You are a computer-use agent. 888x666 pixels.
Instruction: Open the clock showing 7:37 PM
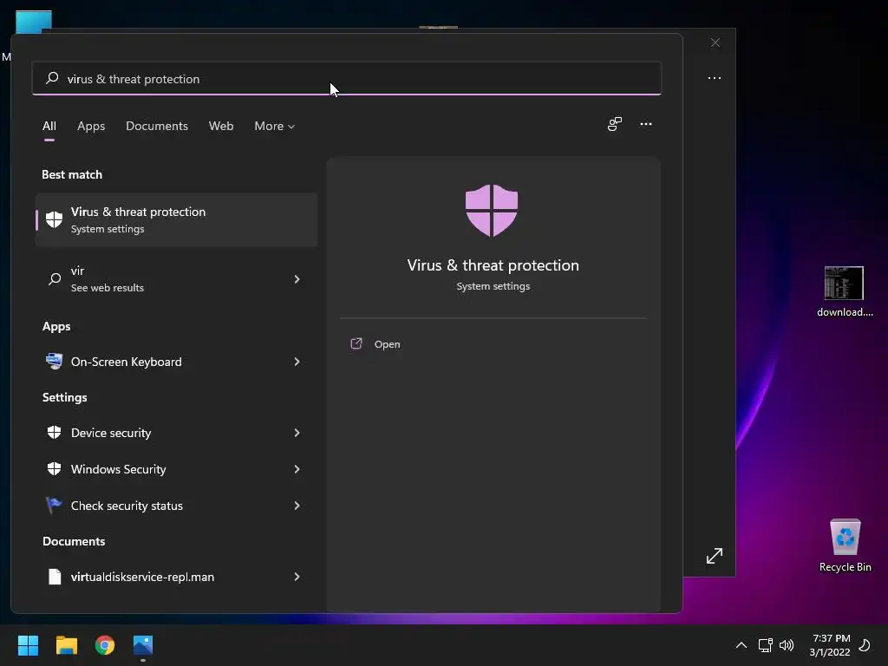click(x=830, y=645)
